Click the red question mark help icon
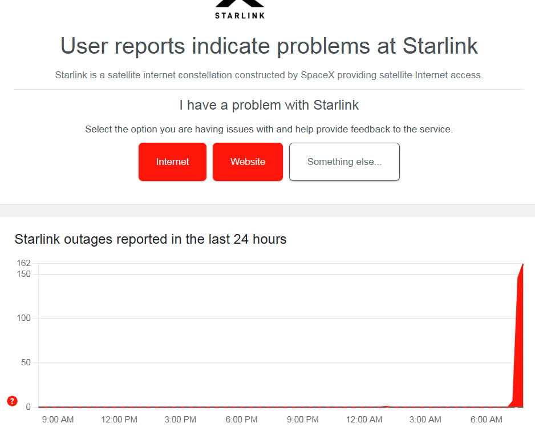Viewport: 535px width, 431px height. point(12,401)
